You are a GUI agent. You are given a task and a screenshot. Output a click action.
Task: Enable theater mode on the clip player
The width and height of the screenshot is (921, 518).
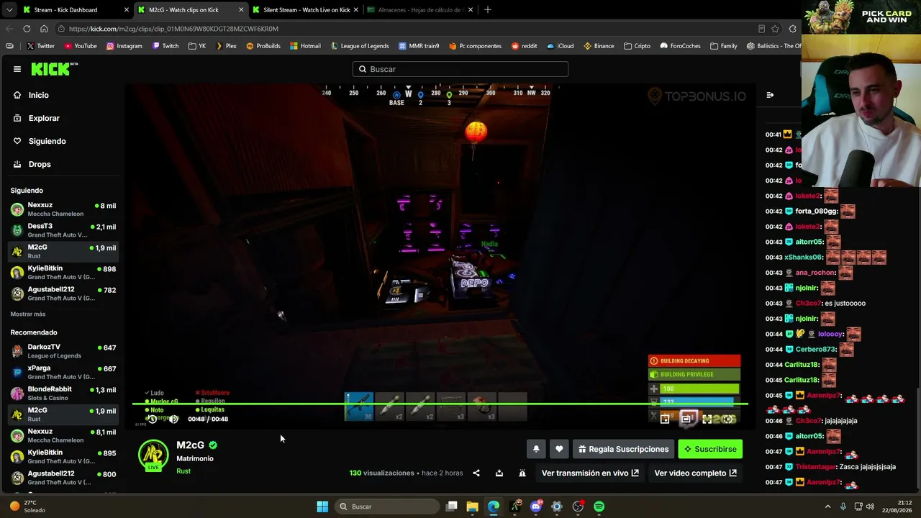tap(686, 419)
